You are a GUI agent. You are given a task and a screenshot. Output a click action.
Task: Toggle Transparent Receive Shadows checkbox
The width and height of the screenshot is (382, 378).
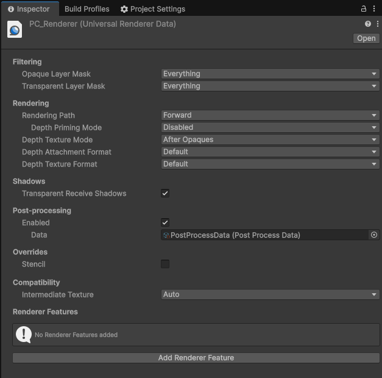pos(165,193)
